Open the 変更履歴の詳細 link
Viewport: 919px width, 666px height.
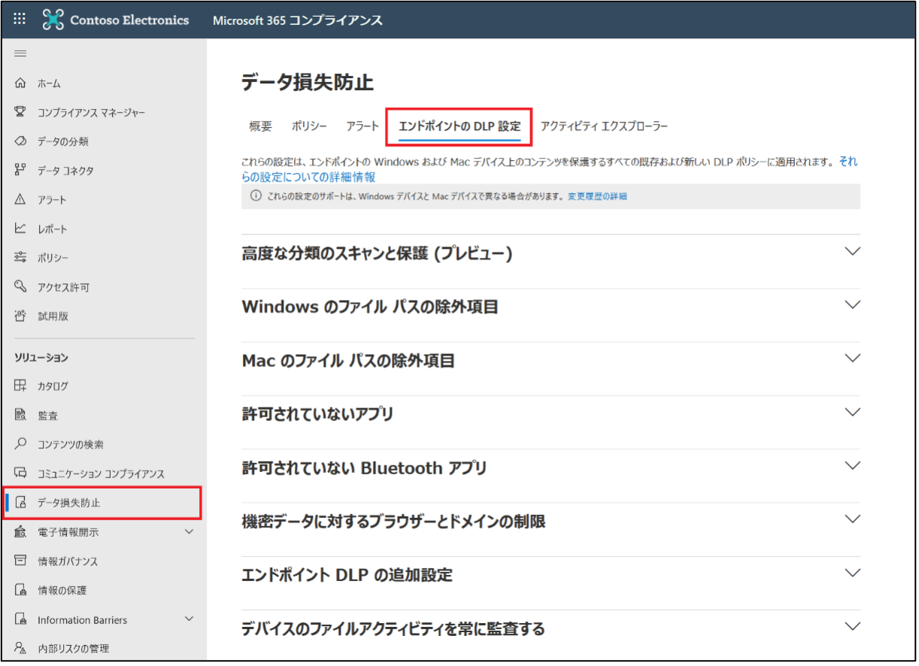coord(597,196)
